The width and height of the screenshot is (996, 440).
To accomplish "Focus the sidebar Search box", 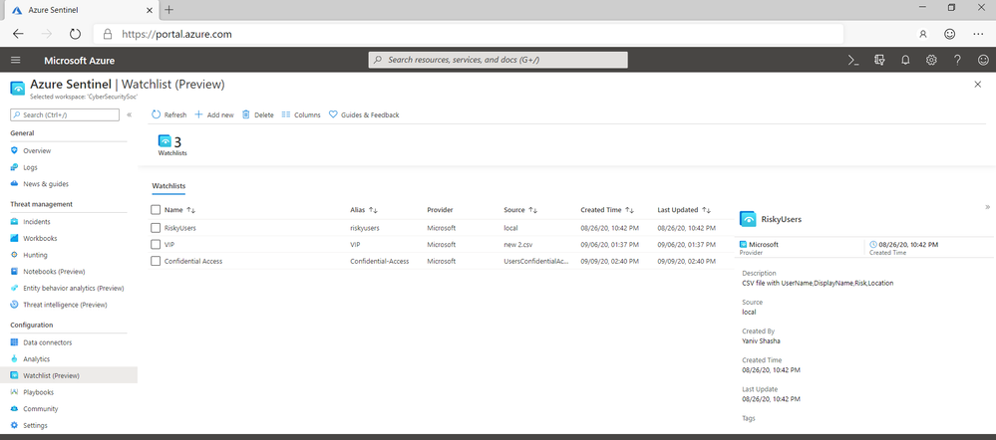I will point(65,114).
